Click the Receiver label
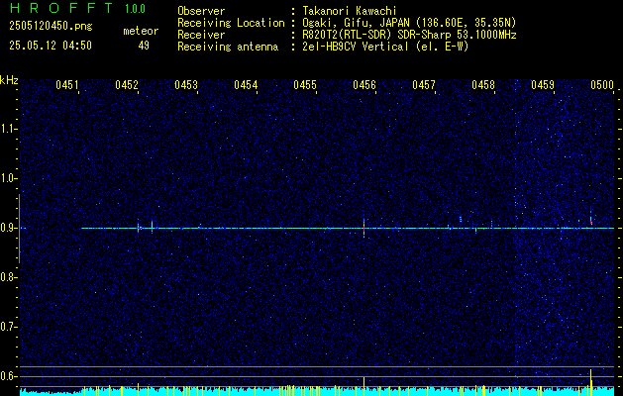Screen dimensions: 623x396 pos(201,35)
